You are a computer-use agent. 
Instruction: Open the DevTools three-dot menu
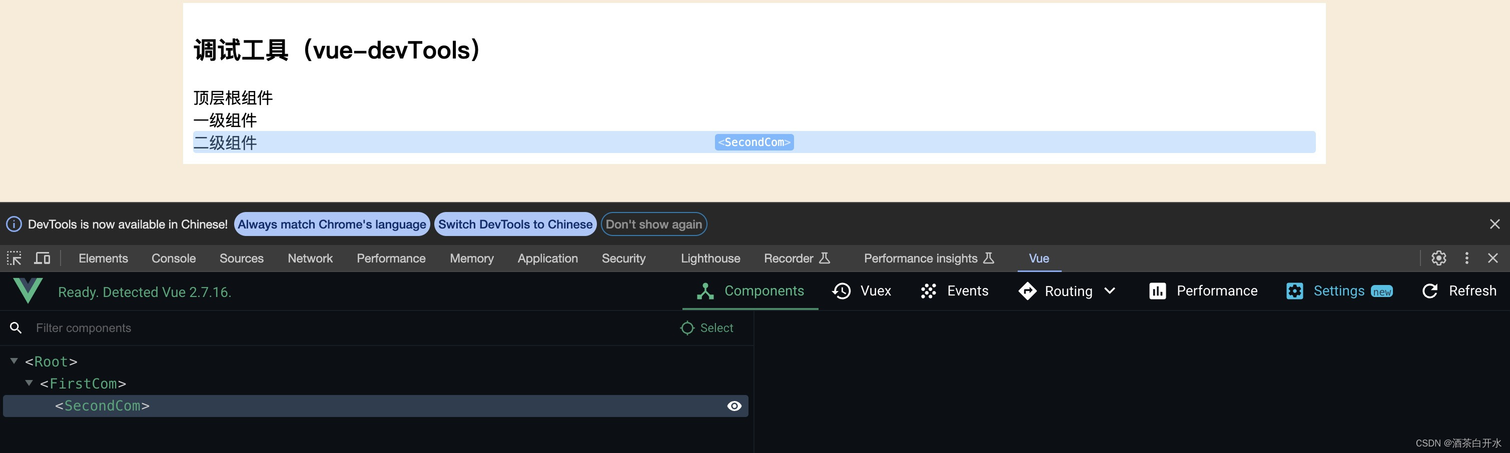1466,258
